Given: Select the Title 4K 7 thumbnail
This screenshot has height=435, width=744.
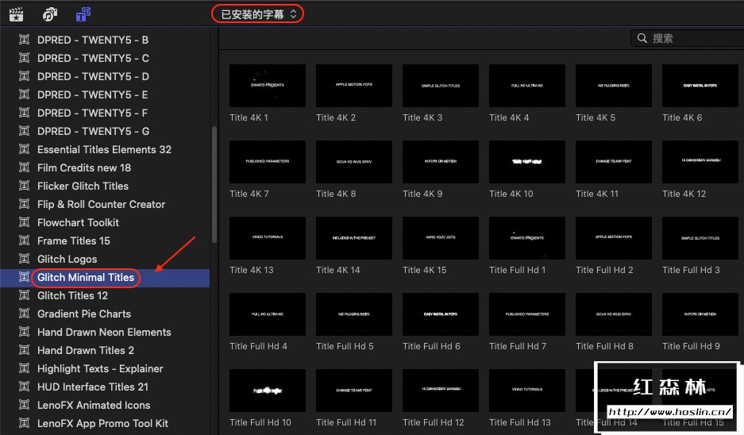Looking at the screenshot, I should pos(267,162).
